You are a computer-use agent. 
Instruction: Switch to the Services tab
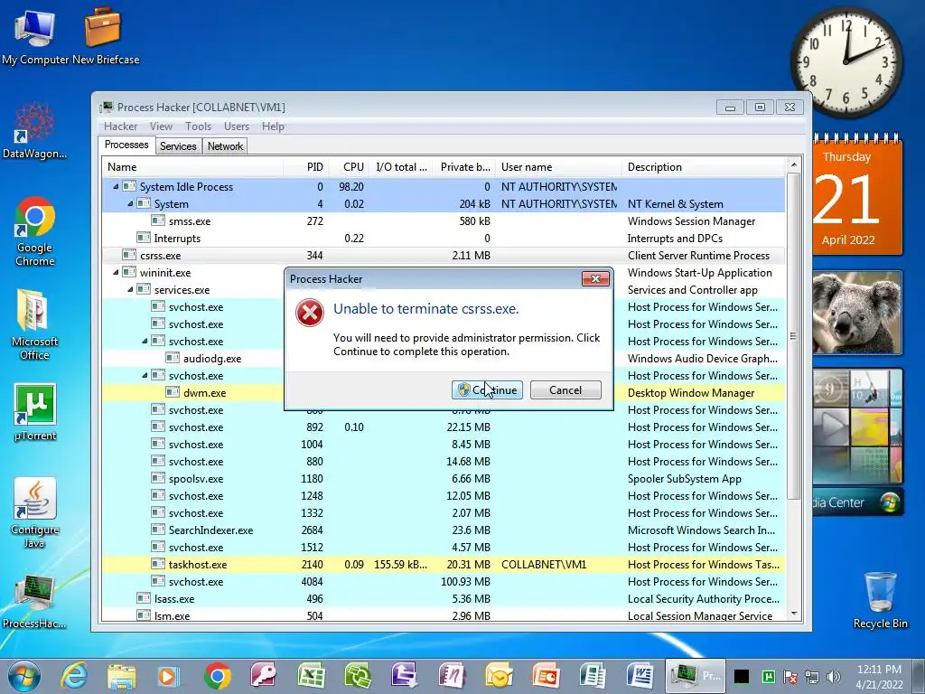coord(178,146)
